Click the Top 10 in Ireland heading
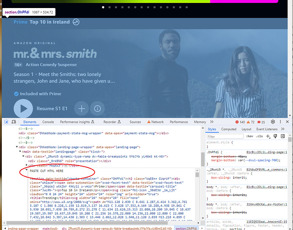The image size is (293, 230). coord(49,22)
